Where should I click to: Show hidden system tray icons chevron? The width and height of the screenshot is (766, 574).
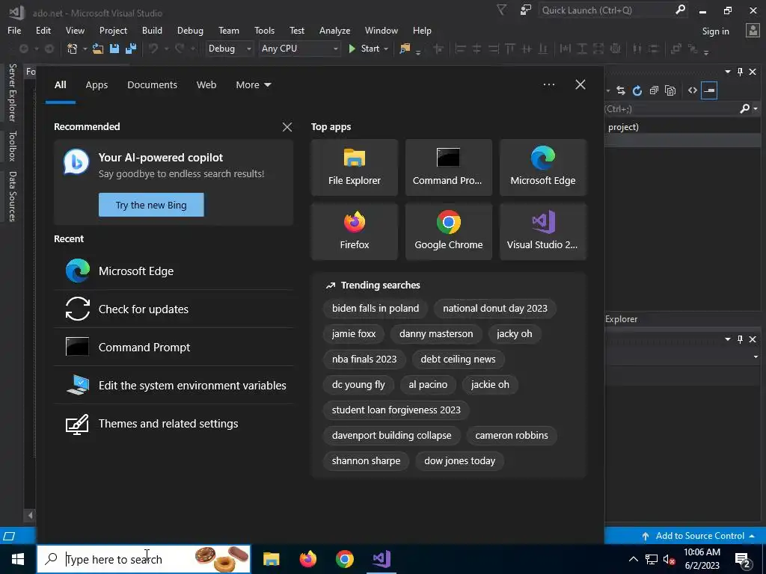click(x=633, y=559)
